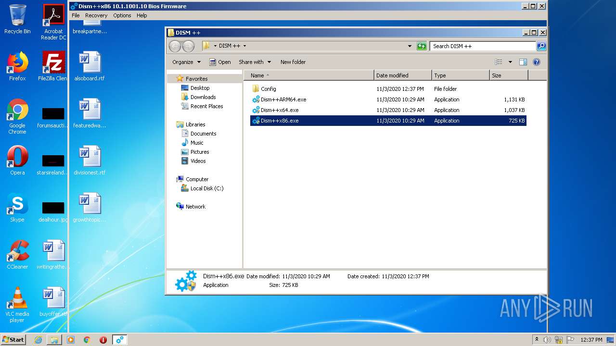Open the Options menu in Dism++
The image size is (616, 346).
pyautogui.click(x=122, y=15)
